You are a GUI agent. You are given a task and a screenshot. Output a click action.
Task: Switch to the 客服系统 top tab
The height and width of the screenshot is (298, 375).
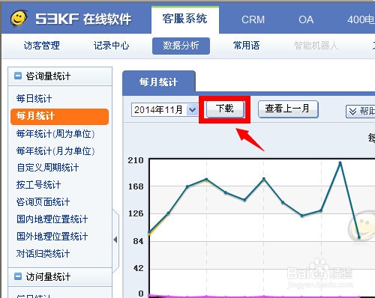tap(185, 19)
